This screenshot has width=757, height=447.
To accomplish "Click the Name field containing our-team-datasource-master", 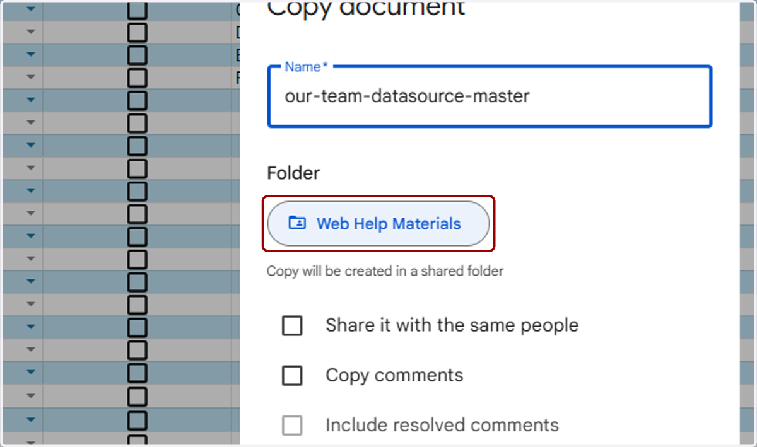I will point(490,96).
